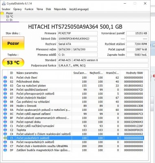Viewport: 155px width, 163px height.
Task: Click the Hraniční... column header
Action: [112, 73]
